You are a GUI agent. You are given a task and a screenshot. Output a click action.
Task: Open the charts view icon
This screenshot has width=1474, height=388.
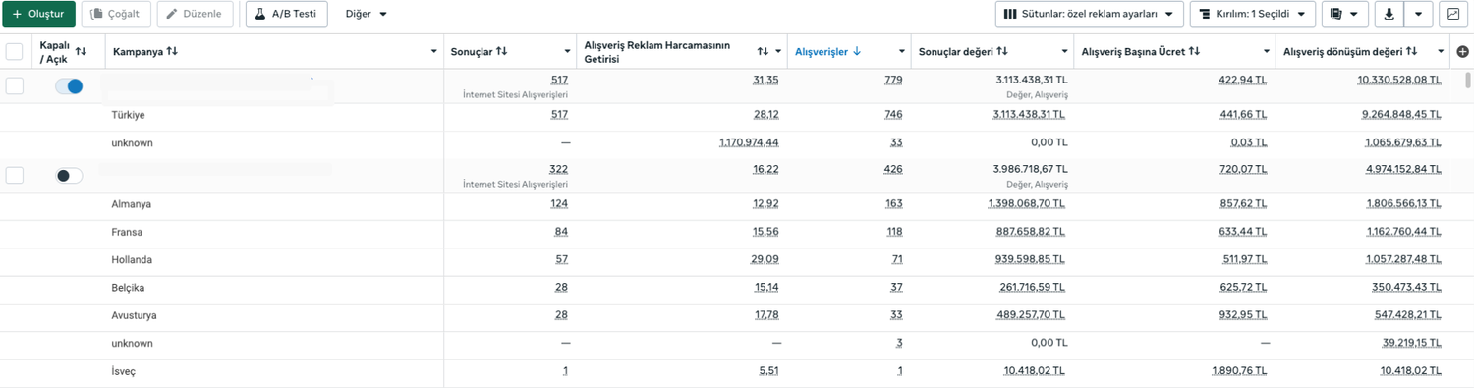pos(1453,14)
